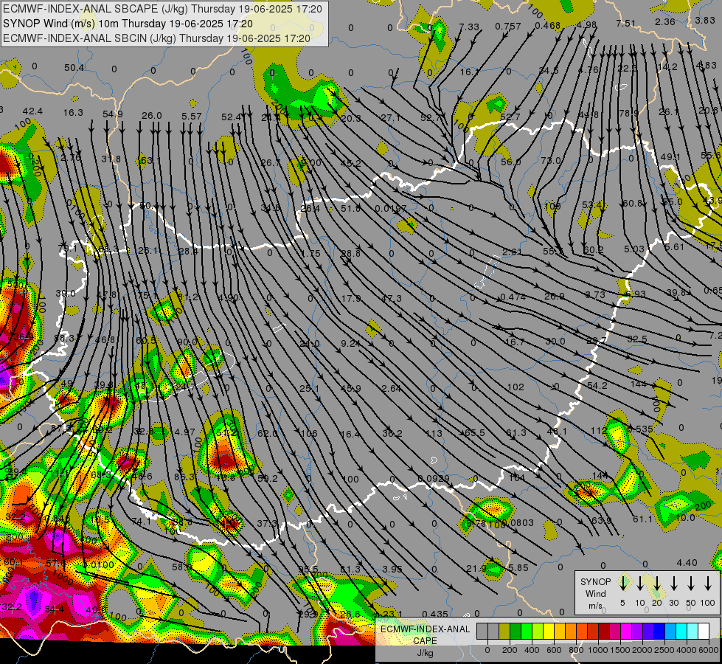Image resolution: width=722 pixels, height=664 pixels.
Task: Click the 2.64 map value
Action: (x=392, y=389)
